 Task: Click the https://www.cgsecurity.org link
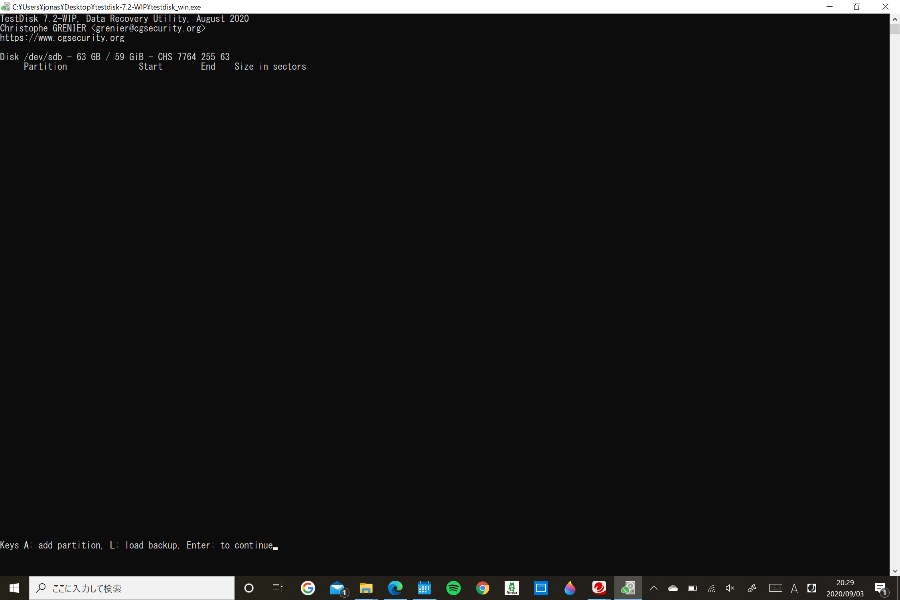pyautogui.click(x=62, y=37)
